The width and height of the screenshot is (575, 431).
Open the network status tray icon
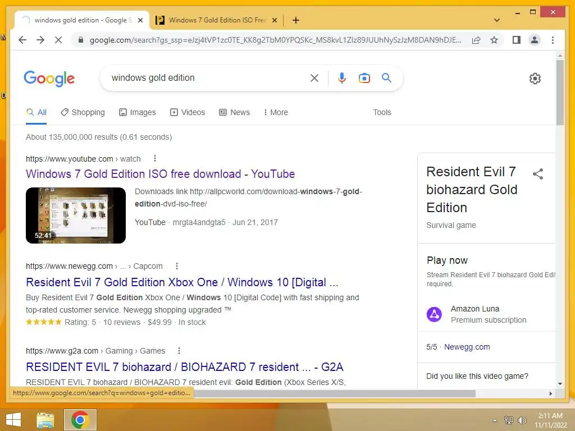508,420
